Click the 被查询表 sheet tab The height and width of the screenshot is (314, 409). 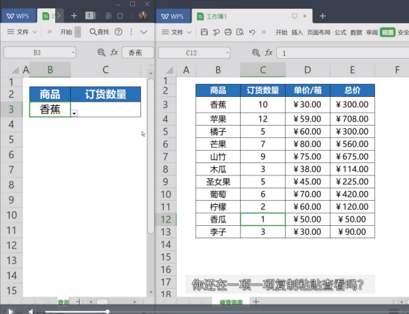231,302
